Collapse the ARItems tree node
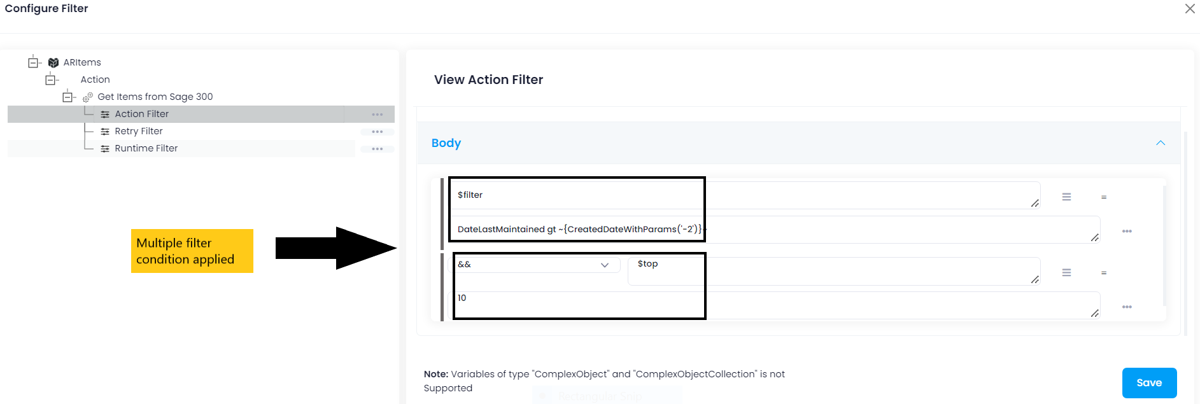The height and width of the screenshot is (404, 1200). [32, 62]
